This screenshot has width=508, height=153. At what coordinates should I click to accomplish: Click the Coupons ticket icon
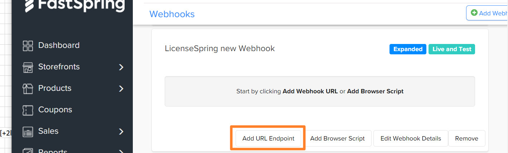point(28,110)
